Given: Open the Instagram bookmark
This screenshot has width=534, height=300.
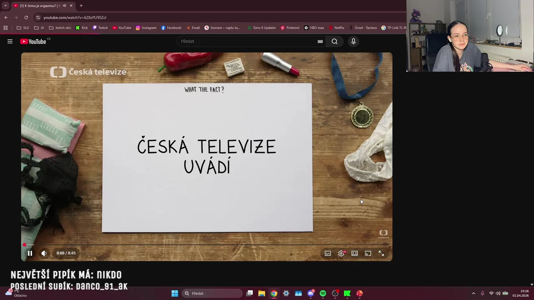Looking at the screenshot, I should [146, 28].
